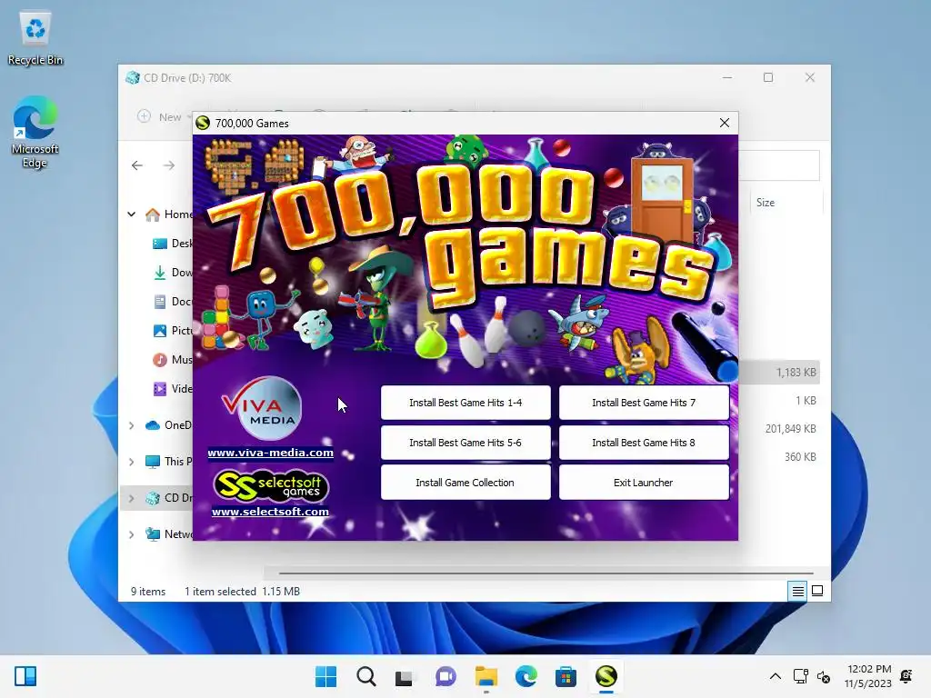This screenshot has height=698, width=931.
Task: Click the Exit Launcher button
Action: pos(644,483)
